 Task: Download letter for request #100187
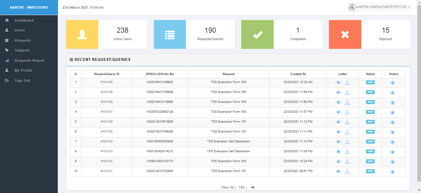(347, 112)
